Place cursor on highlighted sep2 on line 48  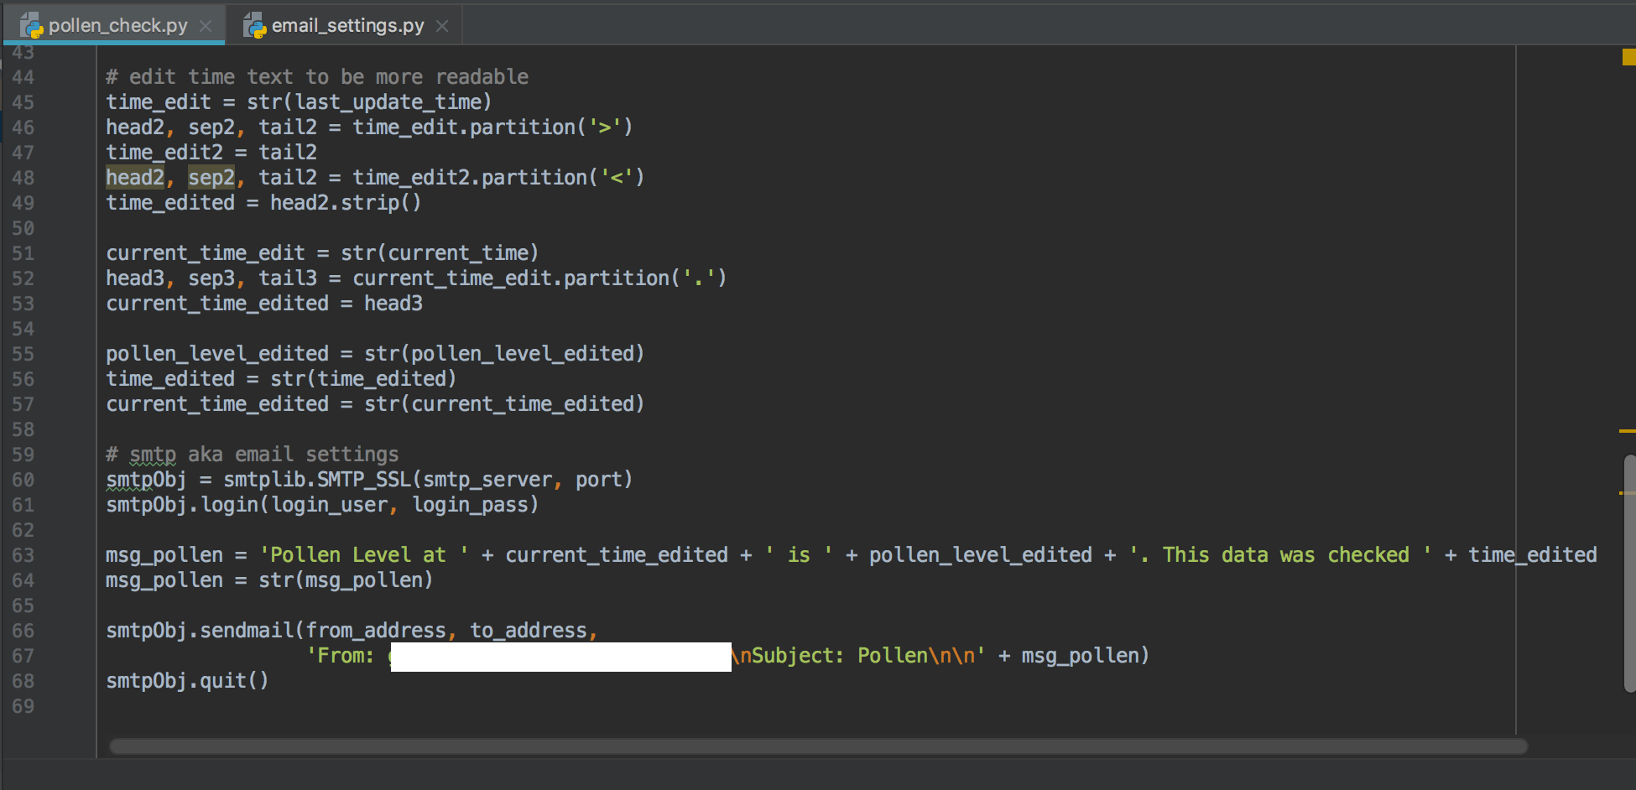[211, 178]
